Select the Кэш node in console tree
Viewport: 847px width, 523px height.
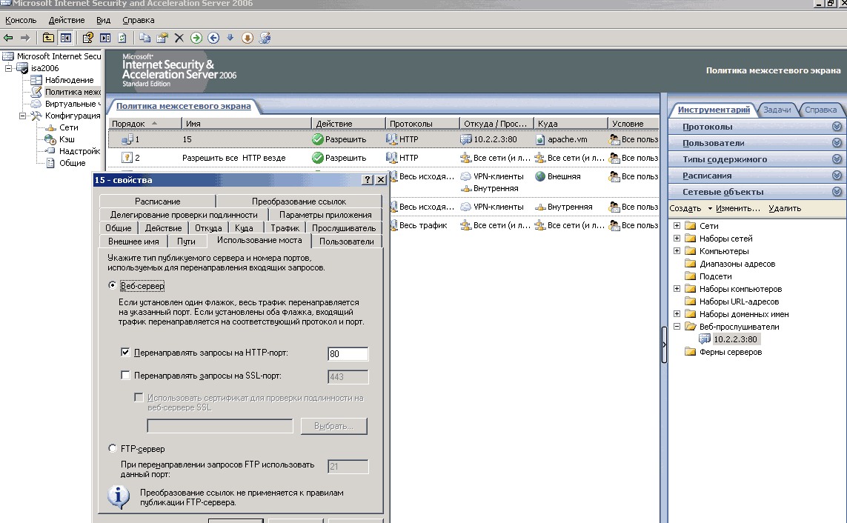[67, 139]
